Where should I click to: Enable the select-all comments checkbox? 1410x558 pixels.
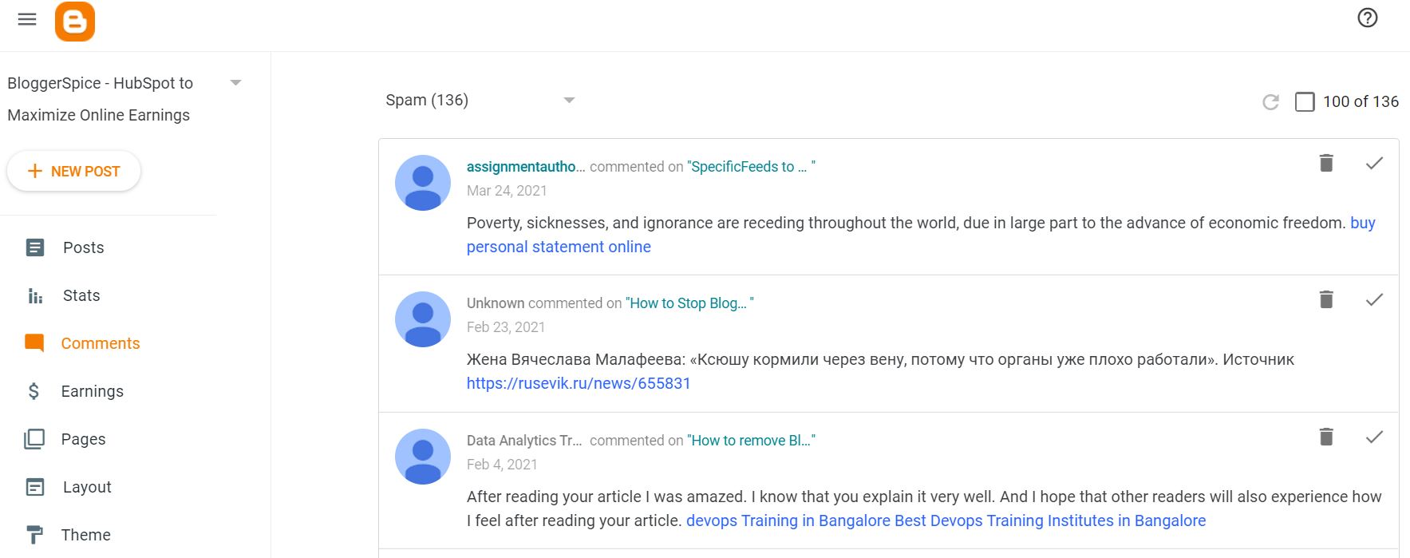tap(1305, 102)
